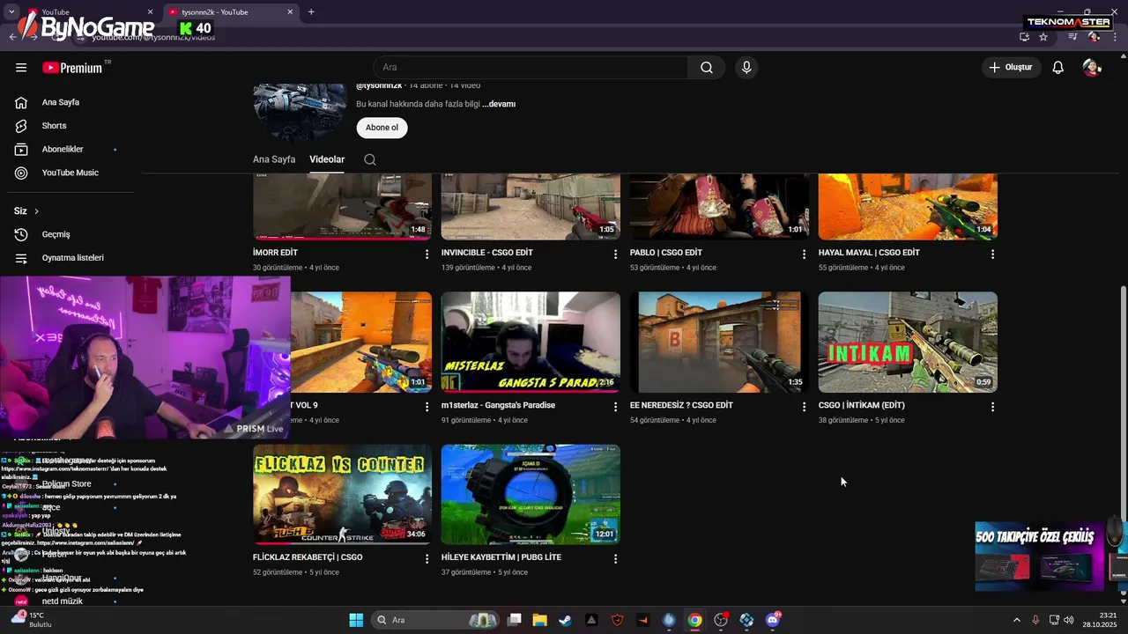
Task: Search within channel magnifier icon
Action: tap(370, 159)
